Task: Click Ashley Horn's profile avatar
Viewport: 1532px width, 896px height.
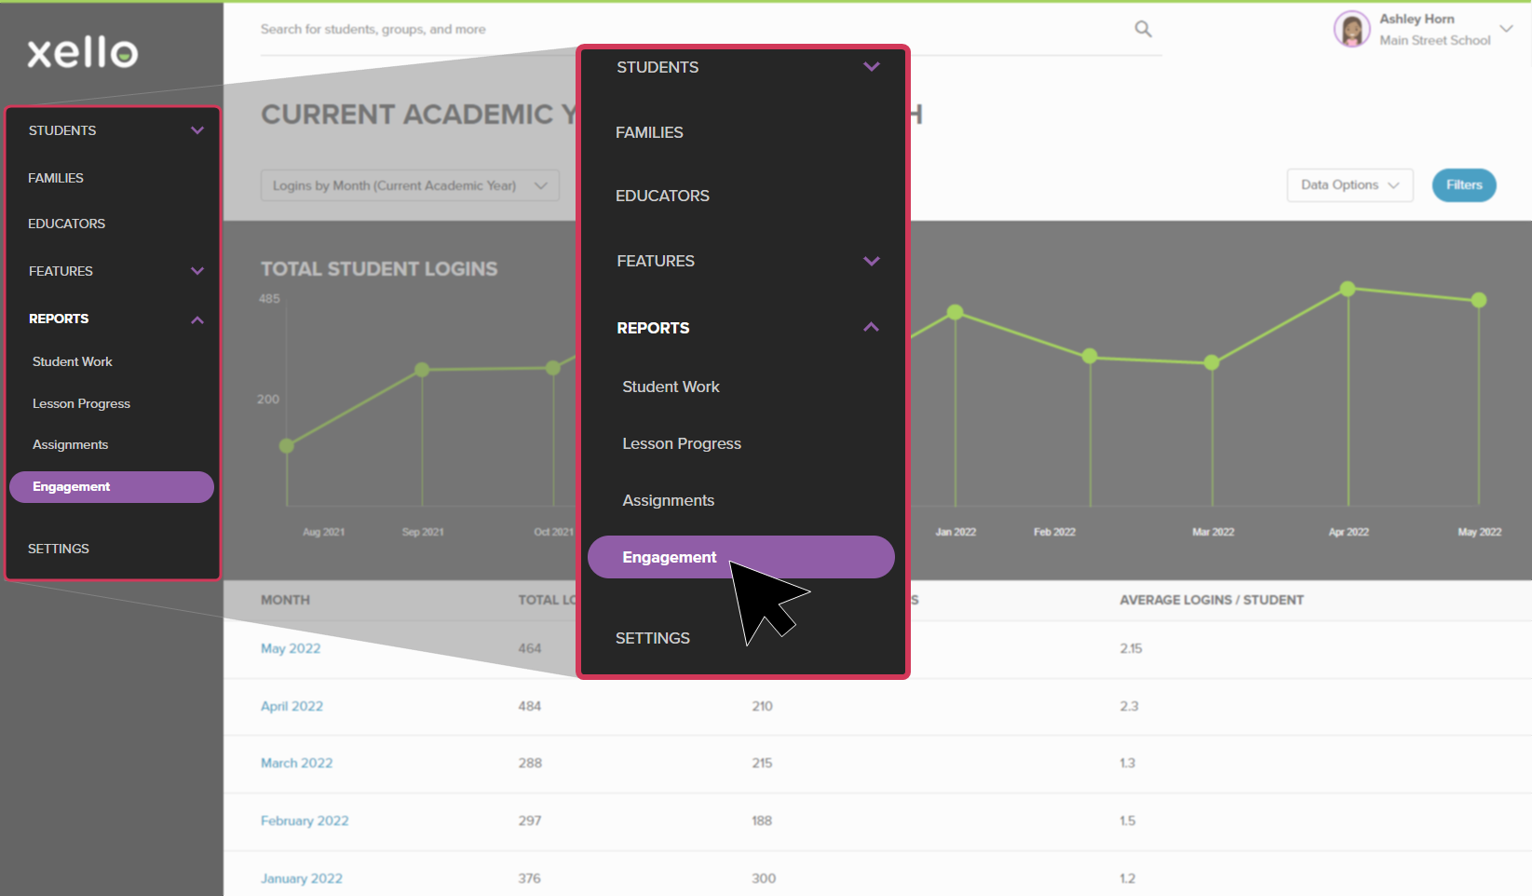Action: pos(1351,29)
